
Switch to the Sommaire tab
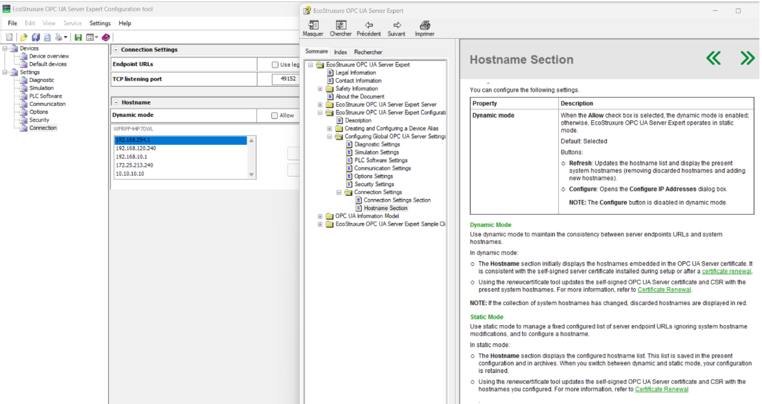pyautogui.click(x=317, y=52)
